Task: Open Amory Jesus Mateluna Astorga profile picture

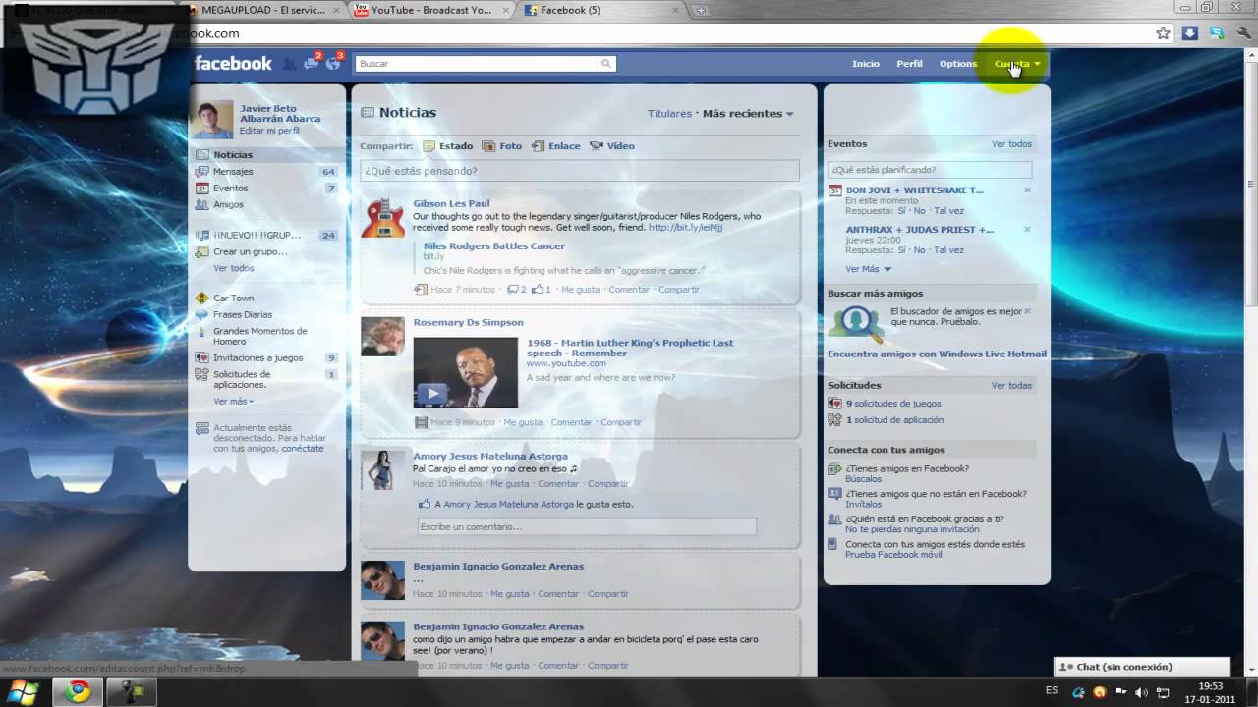Action: (x=382, y=470)
